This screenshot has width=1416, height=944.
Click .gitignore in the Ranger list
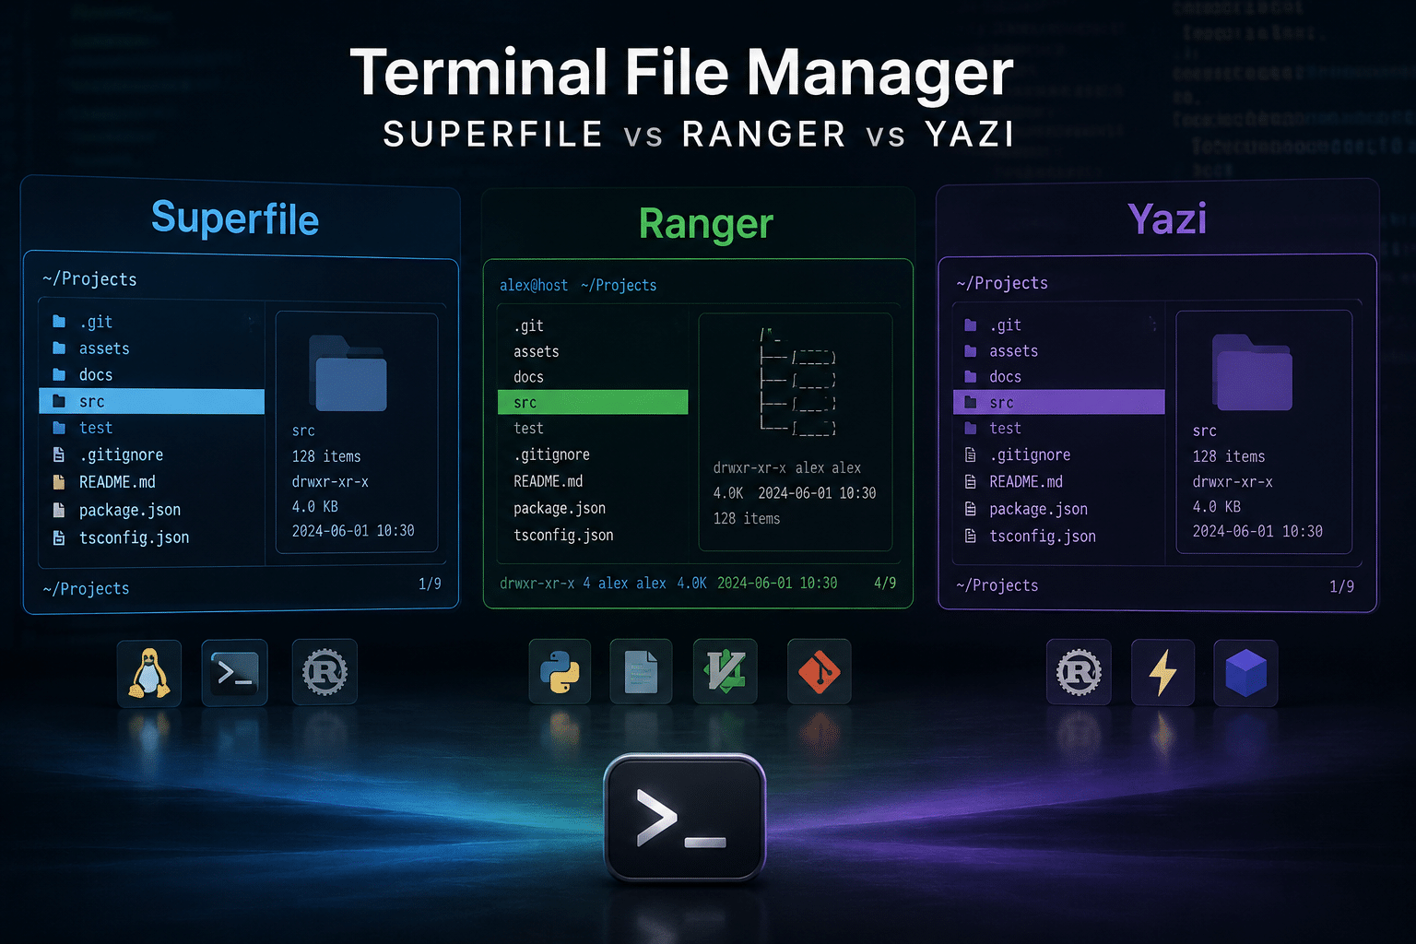pos(551,454)
